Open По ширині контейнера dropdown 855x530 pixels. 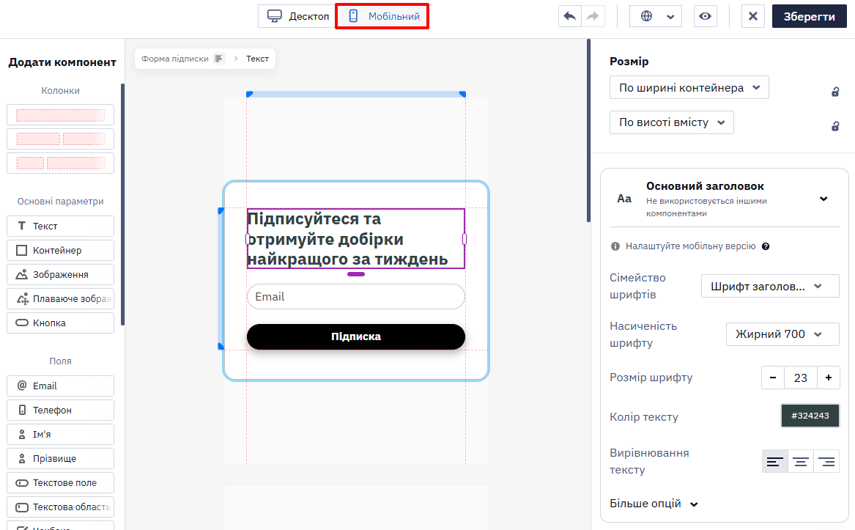click(689, 87)
